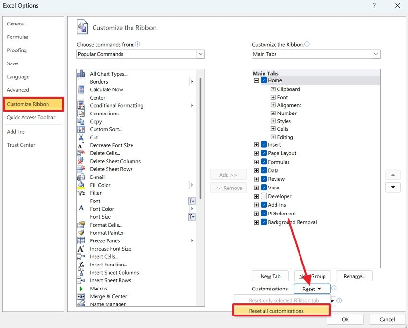Uncheck the Formulas tab checkbox
The height and width of the screenshot is (328, 408).
264,162
